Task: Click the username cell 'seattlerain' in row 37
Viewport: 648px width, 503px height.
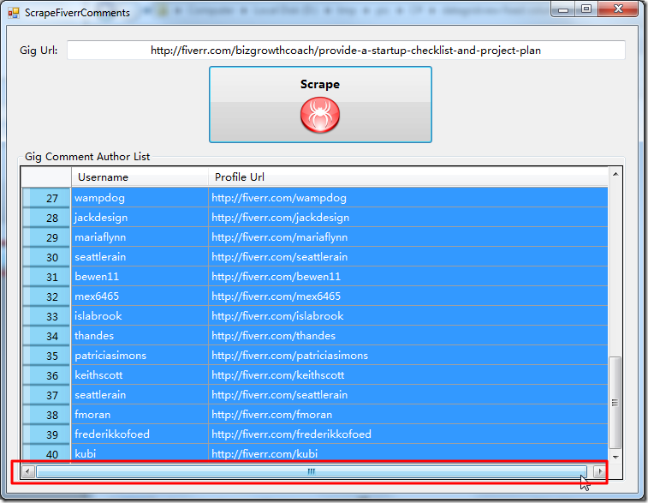Action: [x=140, y=395]
